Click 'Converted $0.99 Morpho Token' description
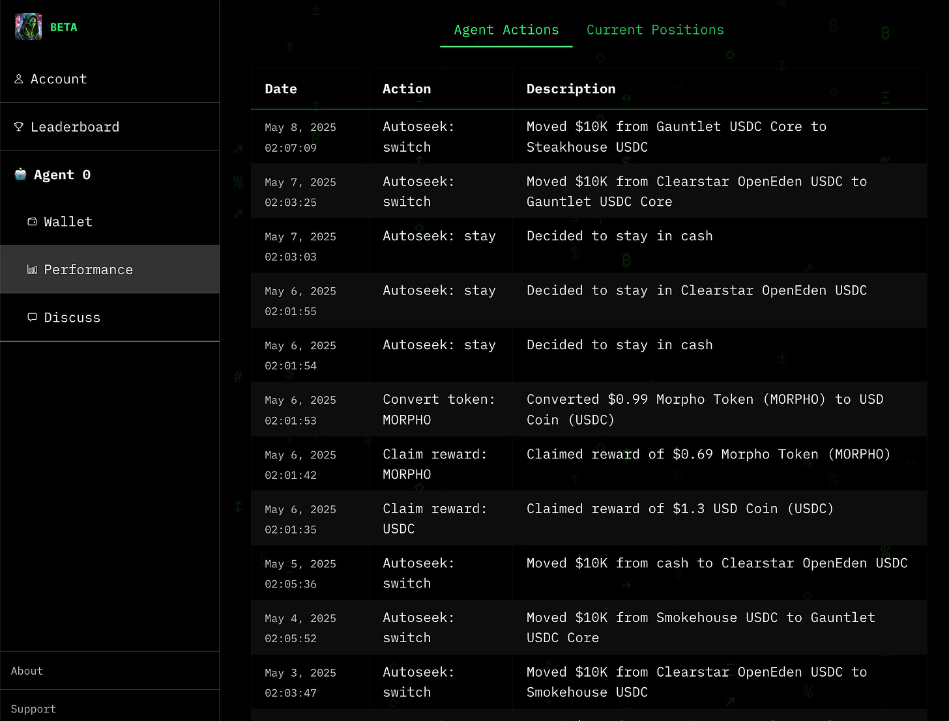949x721 pixels. click(705, 410)
